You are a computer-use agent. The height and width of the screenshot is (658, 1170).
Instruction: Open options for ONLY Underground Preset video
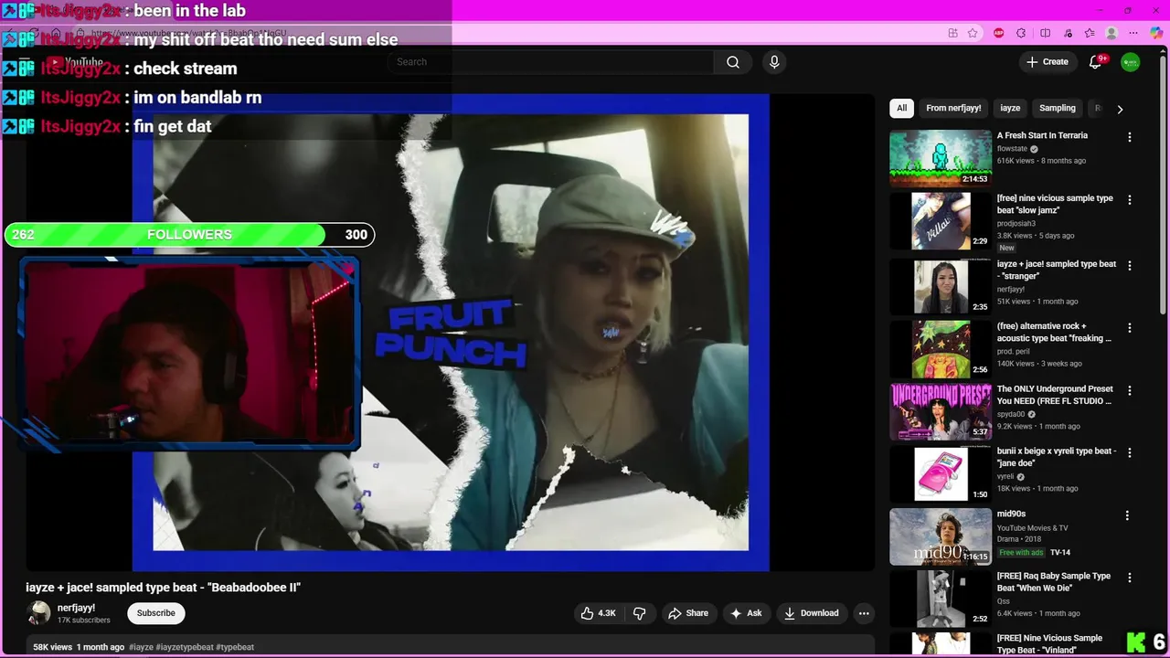click(x=1130, y=390)
